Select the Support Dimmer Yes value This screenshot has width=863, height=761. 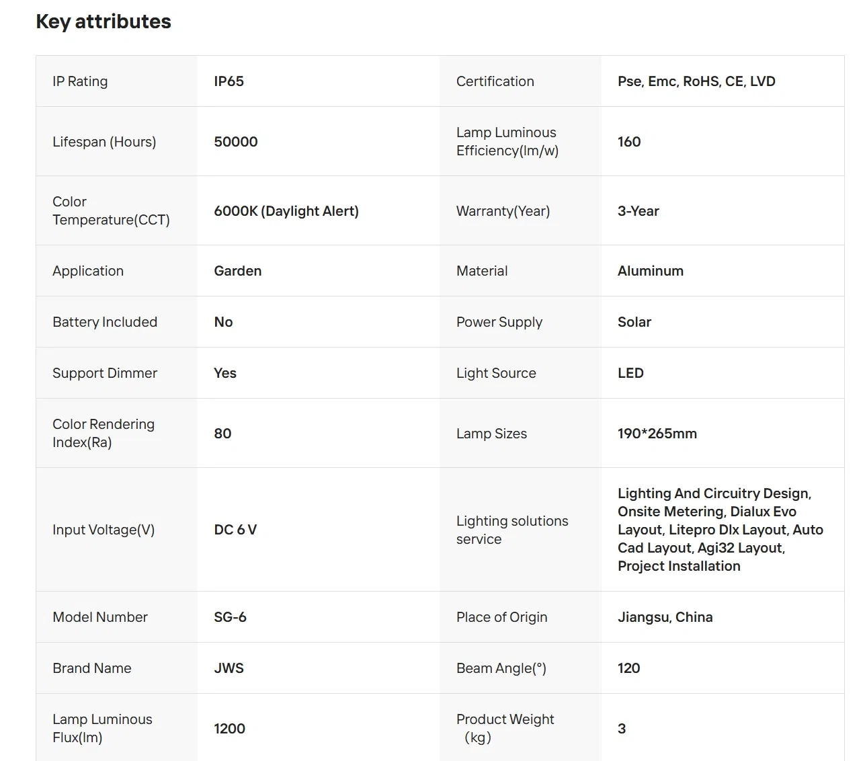click(225, 373)
